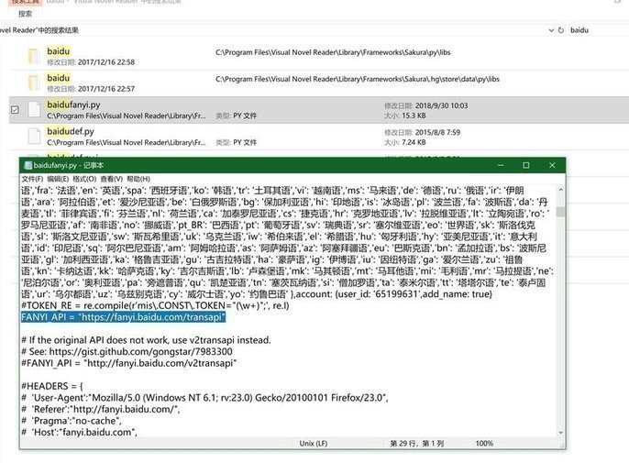629x463 pixels.
Task: Click the baidu folder name dated 22:57
Action: coord(58,78)
